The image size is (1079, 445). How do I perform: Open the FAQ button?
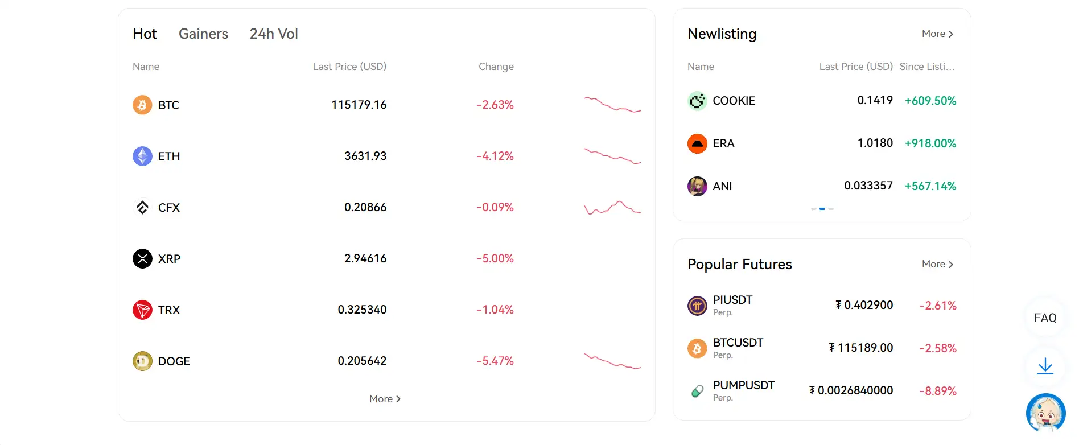click(x=1045, y=318)
